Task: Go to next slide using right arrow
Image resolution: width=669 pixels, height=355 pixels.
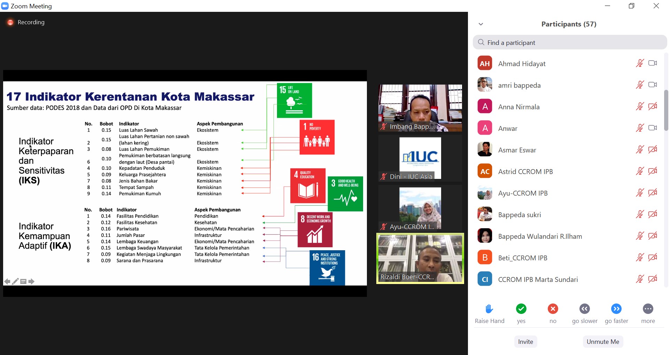Action: point(31,282)
